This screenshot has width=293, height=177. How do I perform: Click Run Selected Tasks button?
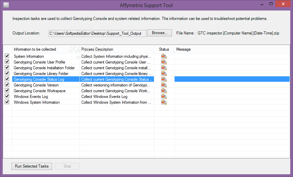(x=32, y=166)
